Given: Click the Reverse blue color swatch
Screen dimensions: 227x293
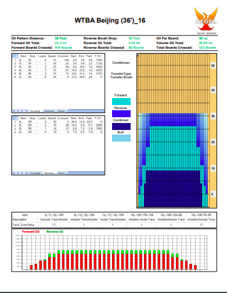Looking at the screenshot, I should click(121, 114).
